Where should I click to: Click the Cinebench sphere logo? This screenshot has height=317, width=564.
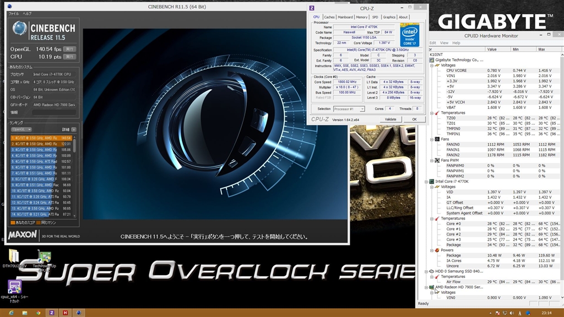coord(20,29)
